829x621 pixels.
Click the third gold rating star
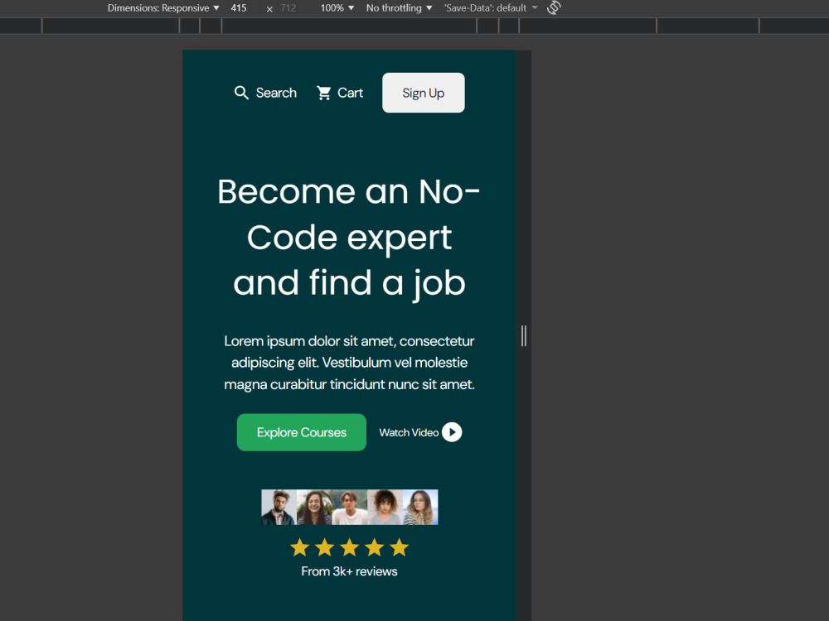[350, 547]
